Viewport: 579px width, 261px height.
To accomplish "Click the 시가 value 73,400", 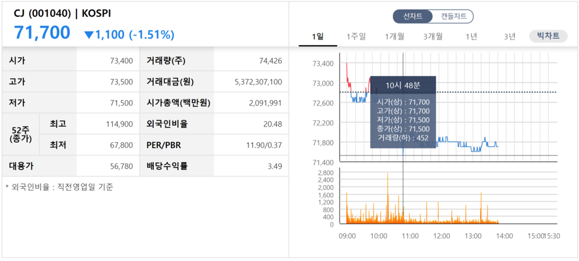I will 121,61.
